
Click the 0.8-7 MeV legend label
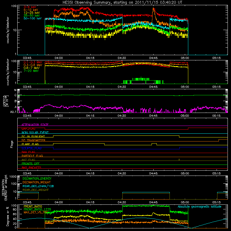click(x=31, y=68)
